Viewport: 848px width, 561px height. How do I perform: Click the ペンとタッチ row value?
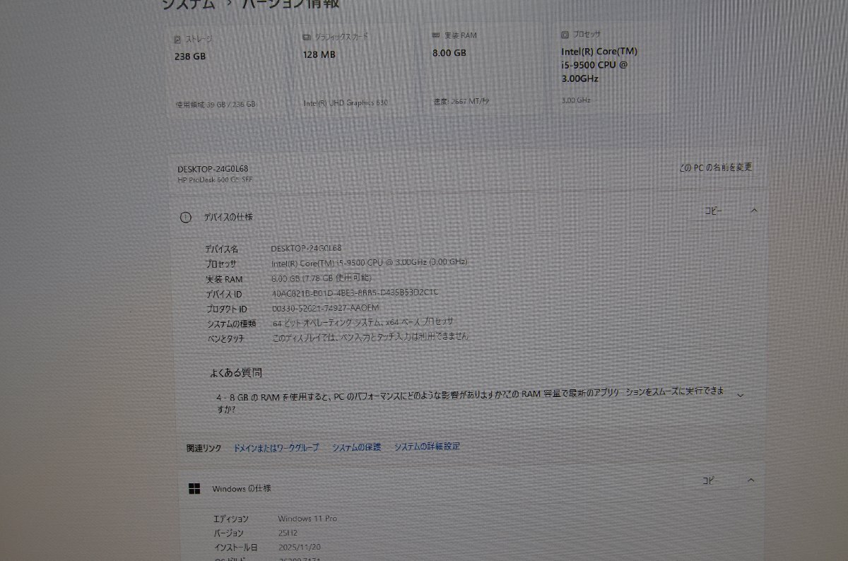point(370,337)
